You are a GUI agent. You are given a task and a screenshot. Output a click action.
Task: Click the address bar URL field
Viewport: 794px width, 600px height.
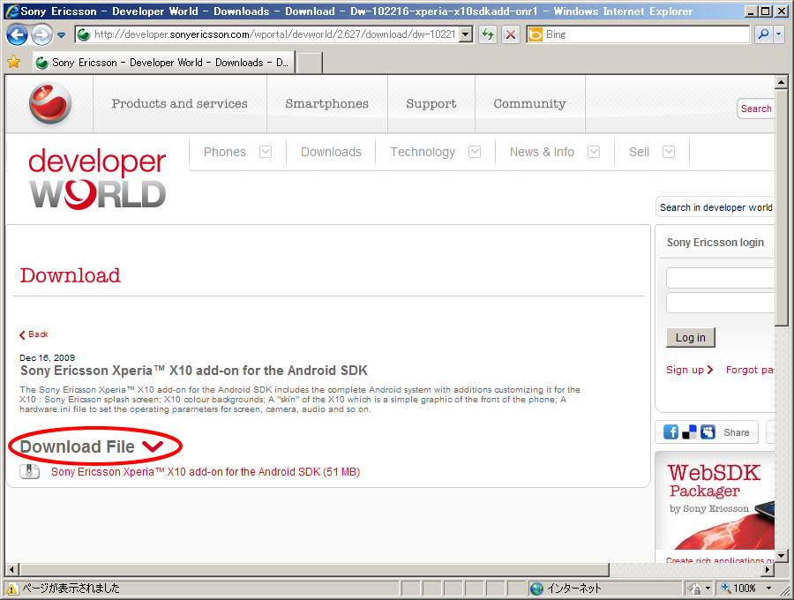point(275,34)
